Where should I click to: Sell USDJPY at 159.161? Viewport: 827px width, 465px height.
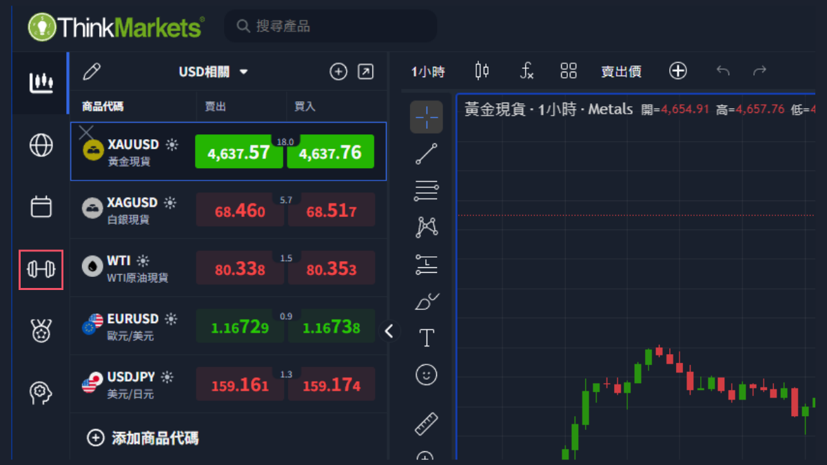click(x=240, y=384)
